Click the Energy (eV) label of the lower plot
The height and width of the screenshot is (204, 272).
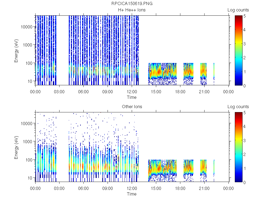16,147
